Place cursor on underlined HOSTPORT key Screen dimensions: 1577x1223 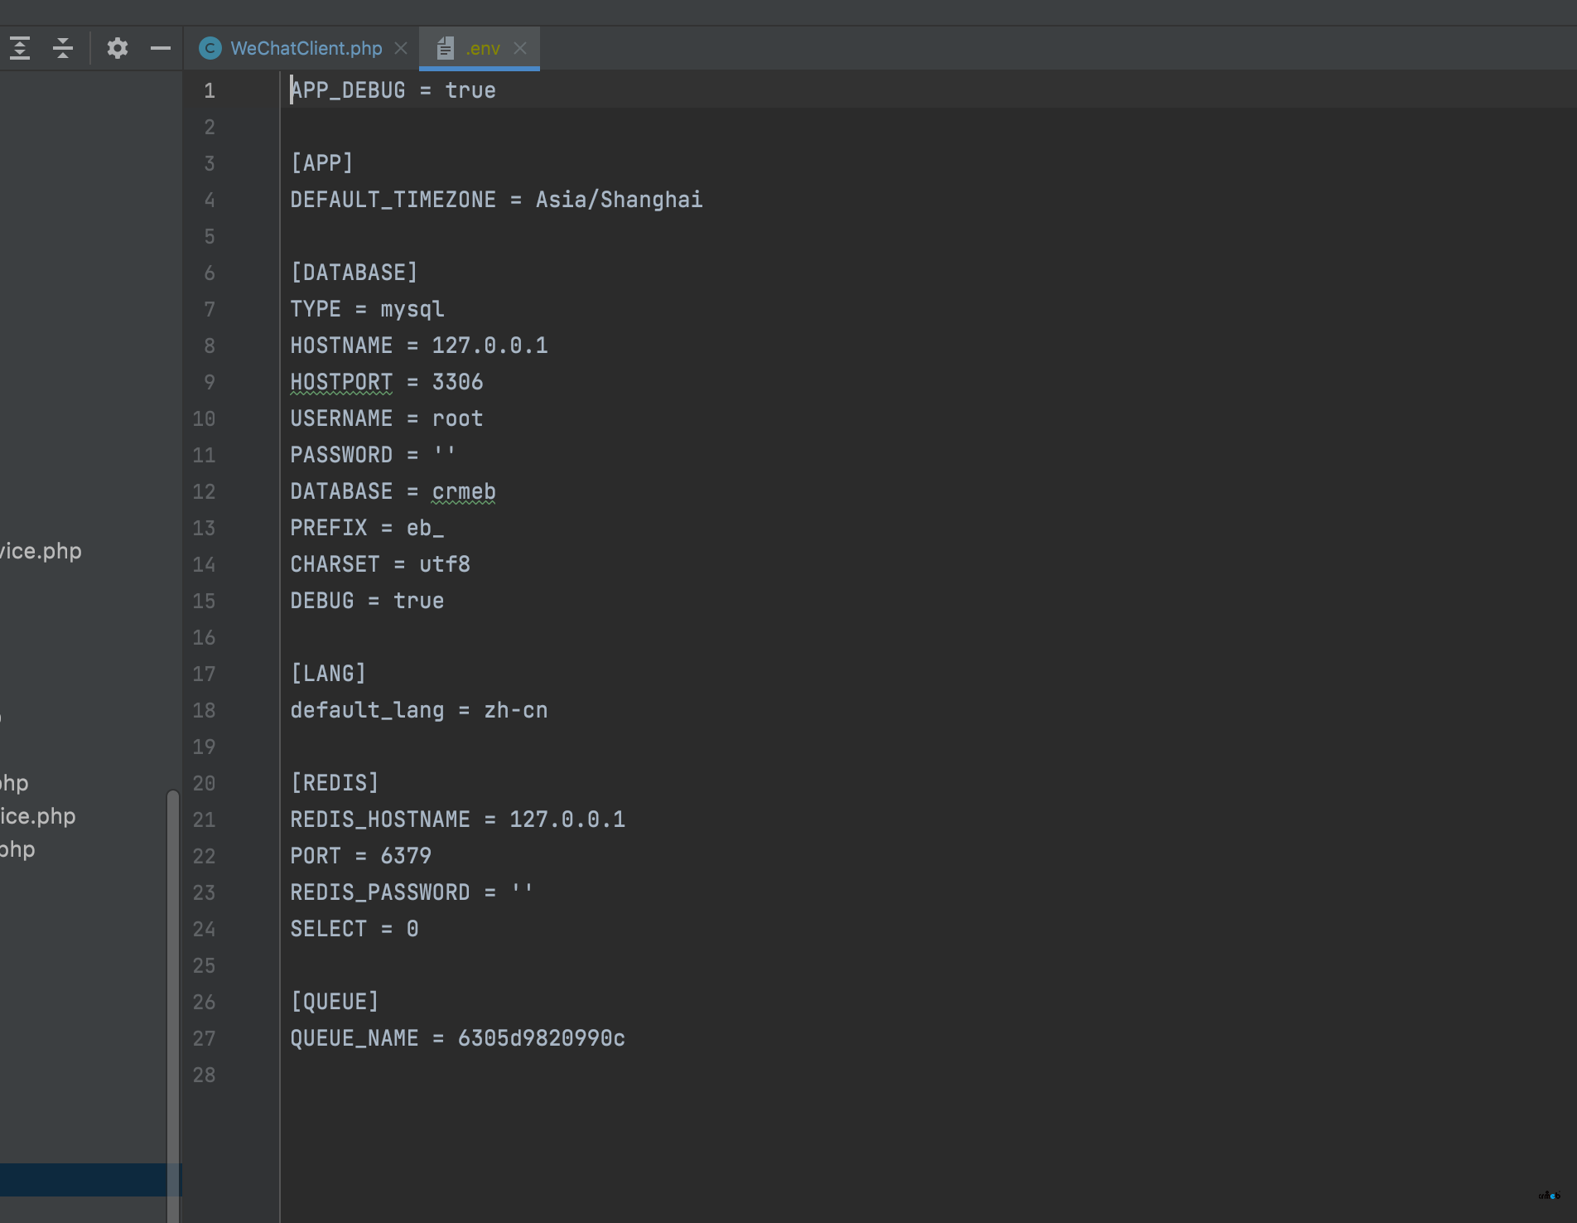pos(341,382)
